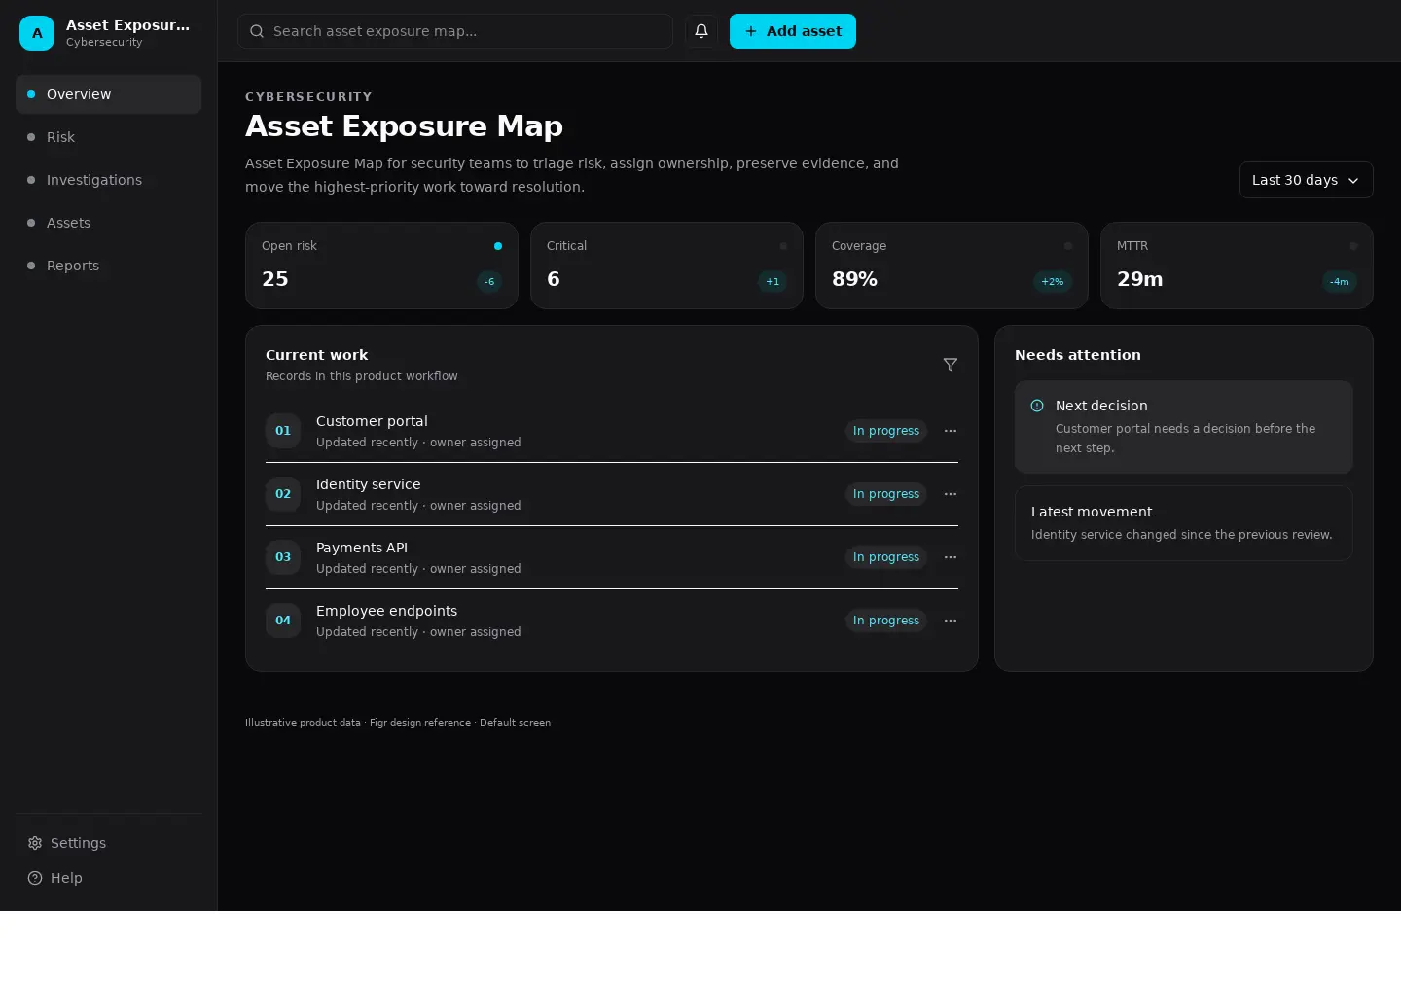This screenshot has height=996, width=1401.
Task: Go to the Overview section
Action: [109, 94]
